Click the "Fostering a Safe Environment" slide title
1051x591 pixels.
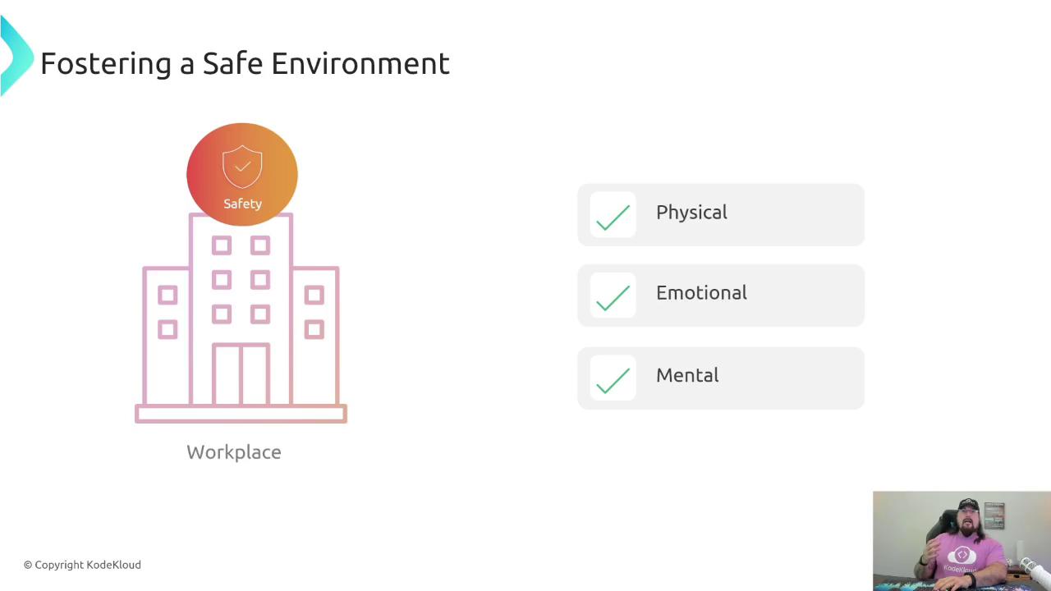click(245, 63)
